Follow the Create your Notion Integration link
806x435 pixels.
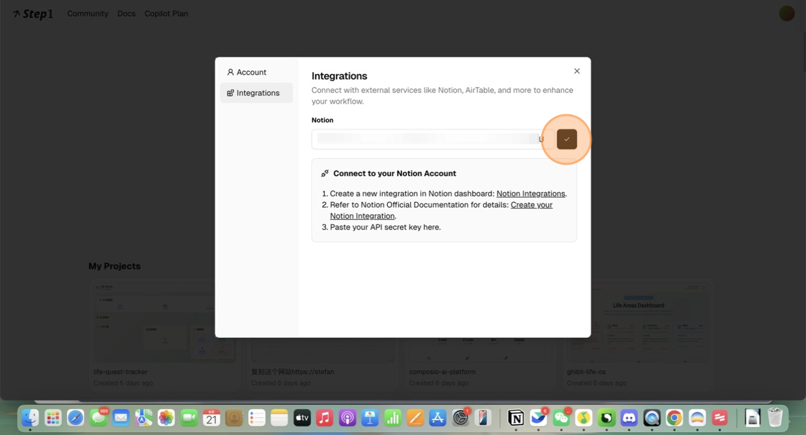(441, 211)
